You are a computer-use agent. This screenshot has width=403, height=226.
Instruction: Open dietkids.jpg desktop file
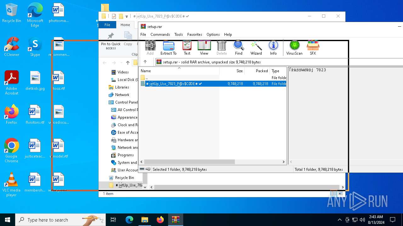35,81
